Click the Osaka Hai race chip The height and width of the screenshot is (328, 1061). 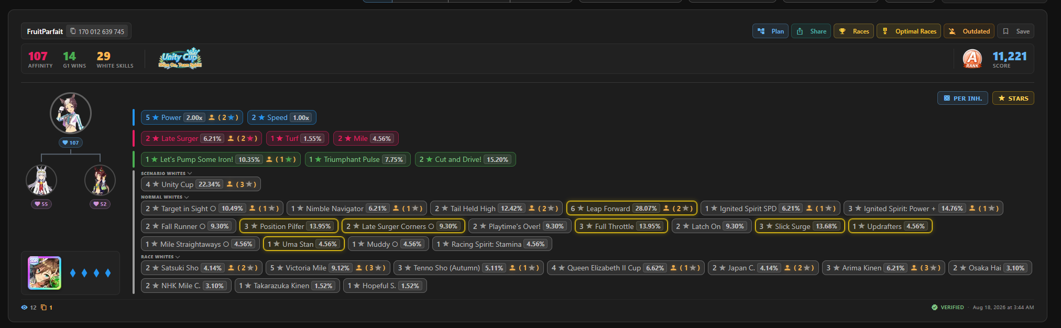coord(990,268)
